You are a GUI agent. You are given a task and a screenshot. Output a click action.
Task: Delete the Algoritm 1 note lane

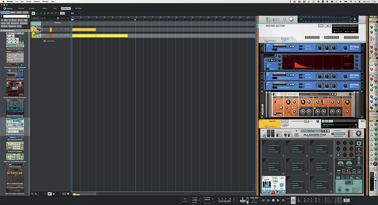(x=68, y=29)
